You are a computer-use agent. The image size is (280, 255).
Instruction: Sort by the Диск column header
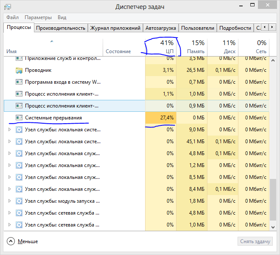pyautogui.click(x=223, y=47)
